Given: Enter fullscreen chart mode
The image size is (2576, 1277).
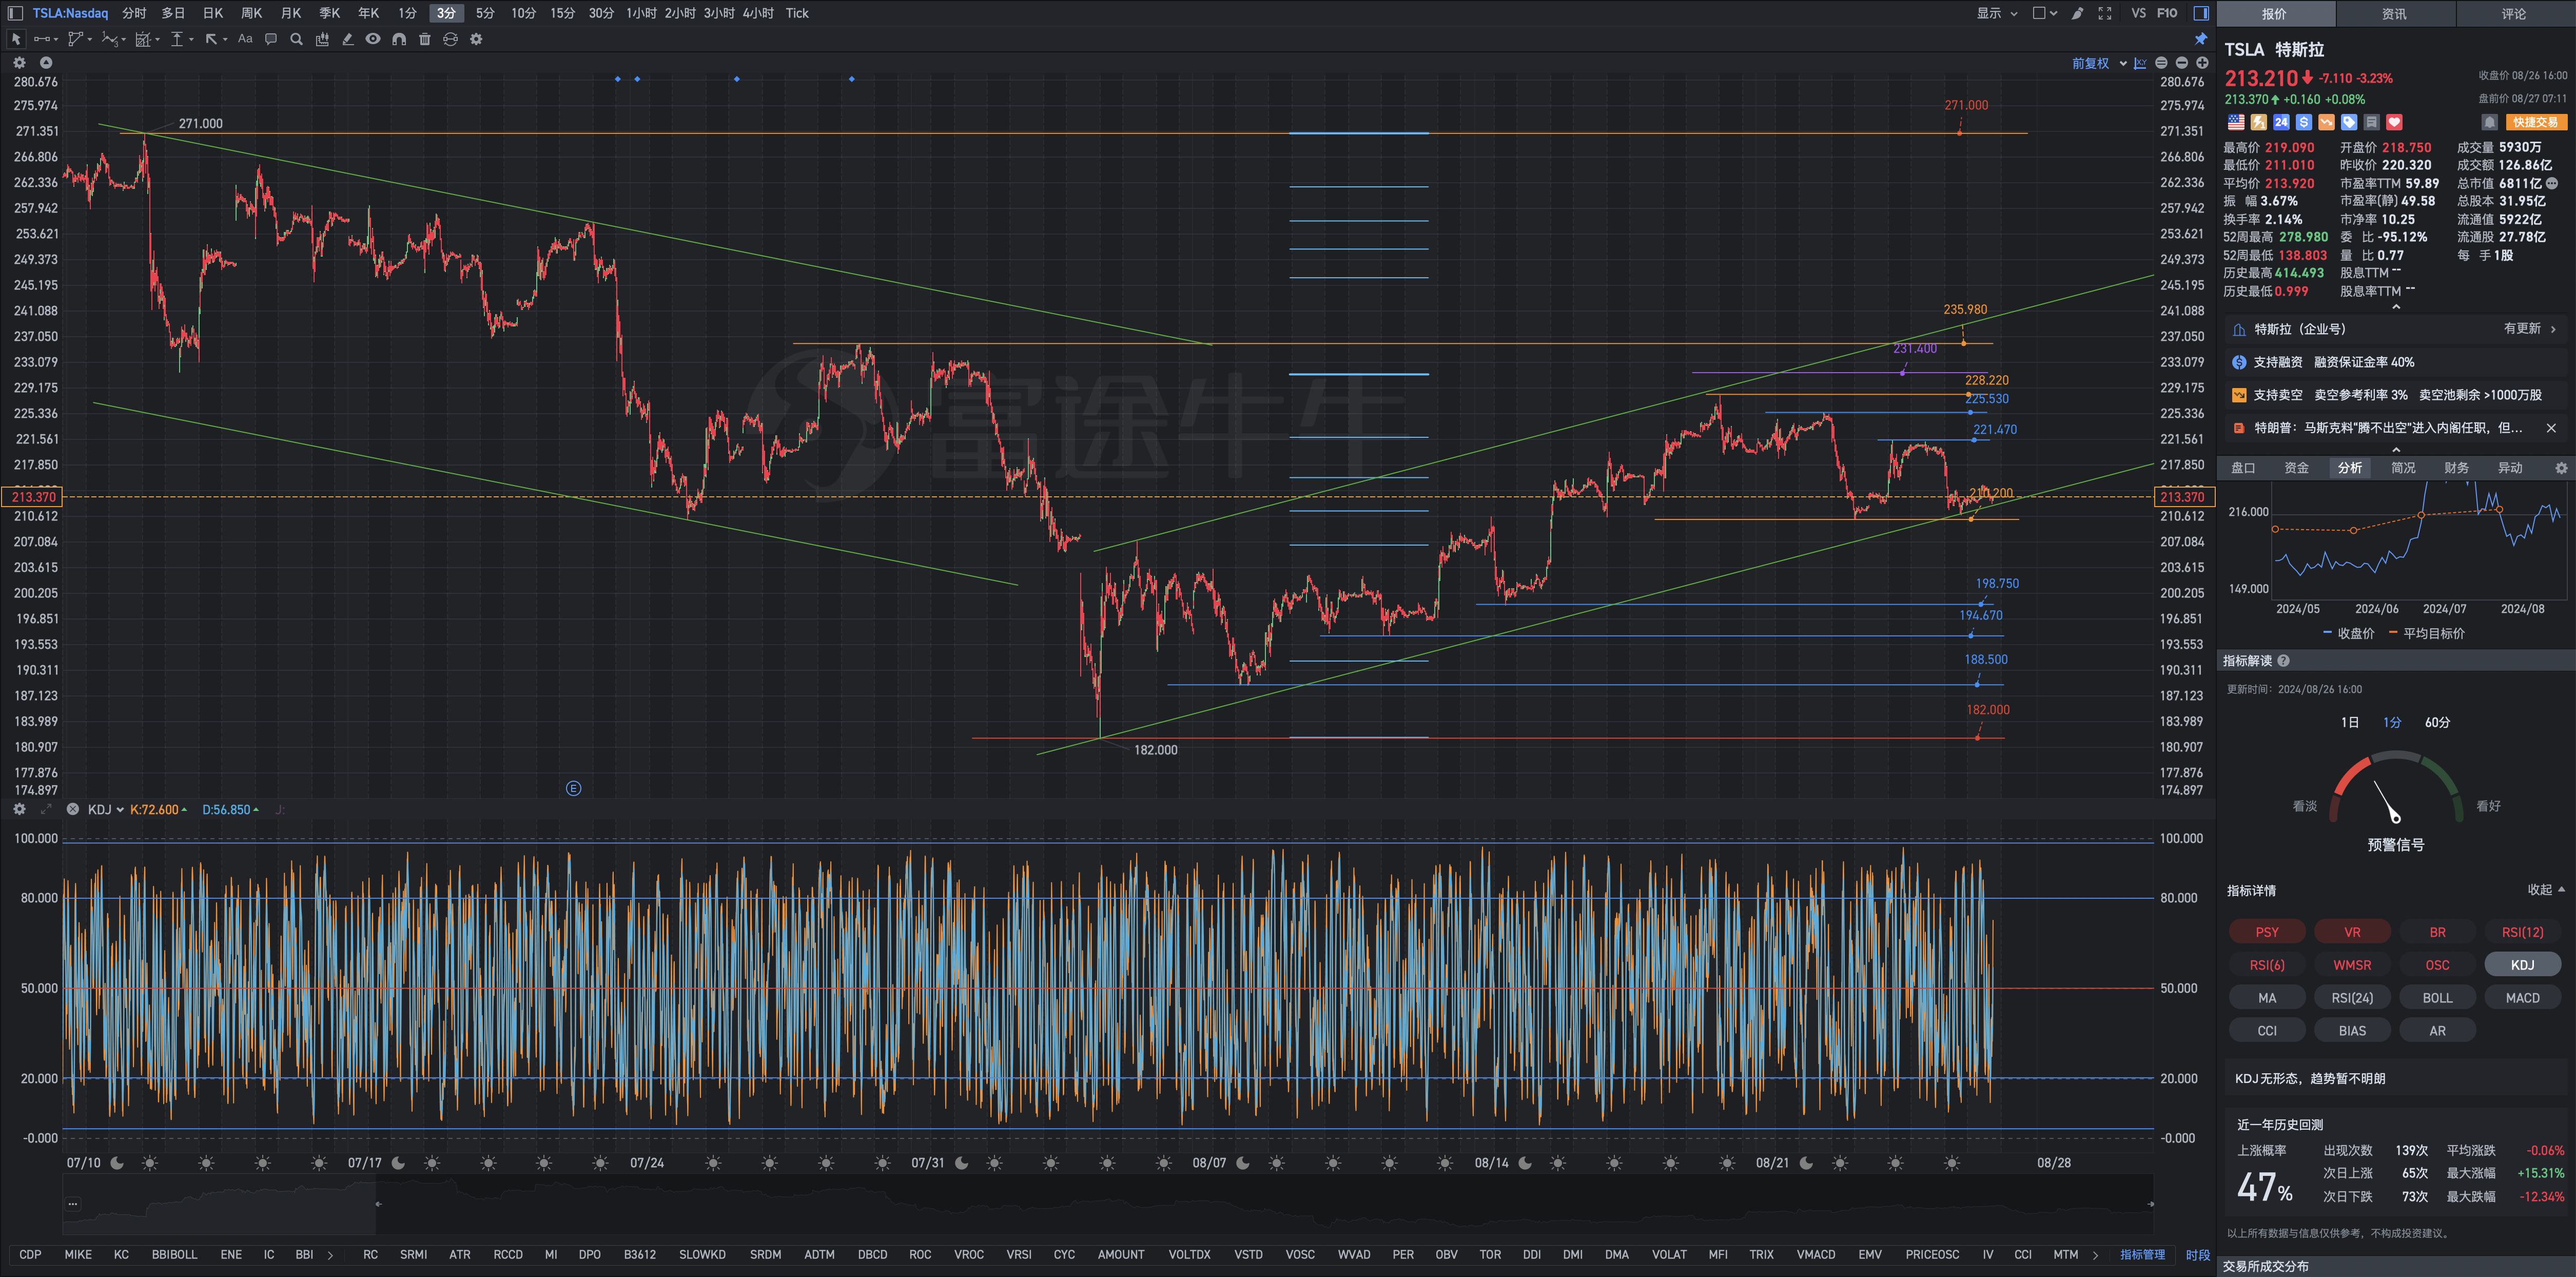Looking at the screenshot, I should click(x=2105, y=13).
